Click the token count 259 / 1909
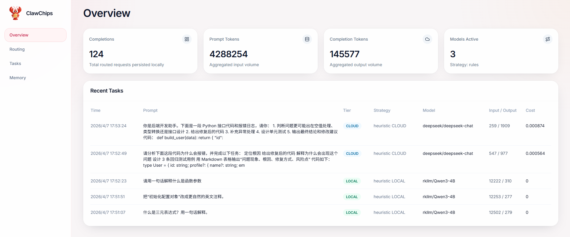 [499, 126]
